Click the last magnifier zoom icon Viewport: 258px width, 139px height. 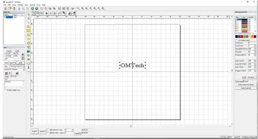(x=103, y=8)
